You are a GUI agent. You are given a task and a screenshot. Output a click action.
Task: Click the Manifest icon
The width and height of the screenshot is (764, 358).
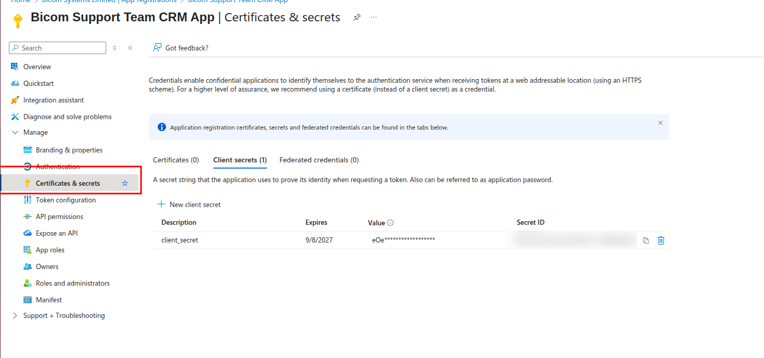coord(28,300)
